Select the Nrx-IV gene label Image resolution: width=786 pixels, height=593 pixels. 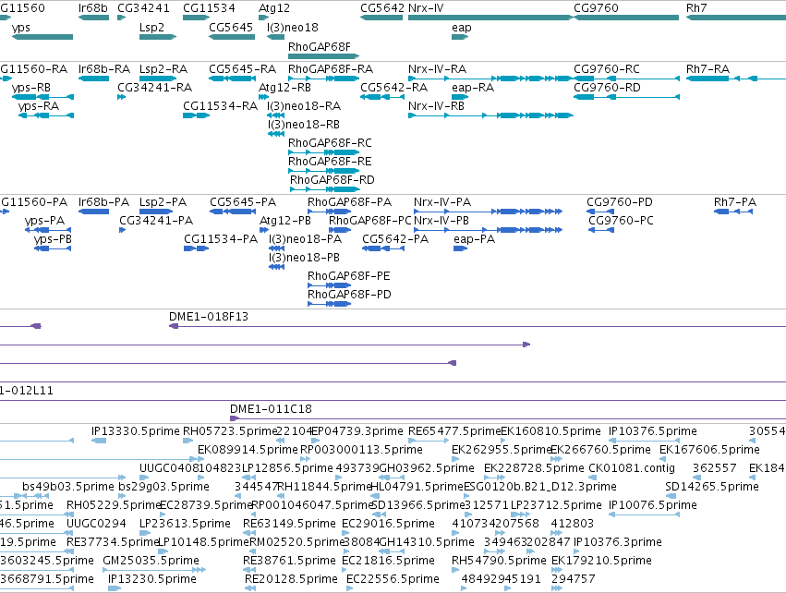pyautogui.click(x=426, y=8)
